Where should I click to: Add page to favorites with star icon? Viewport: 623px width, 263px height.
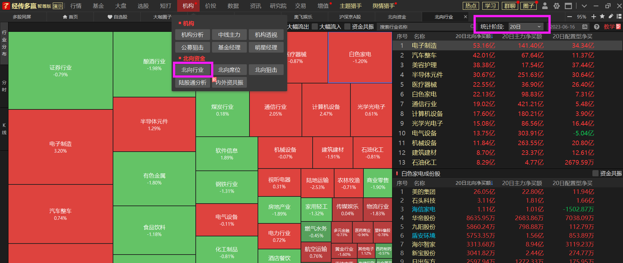602,17
